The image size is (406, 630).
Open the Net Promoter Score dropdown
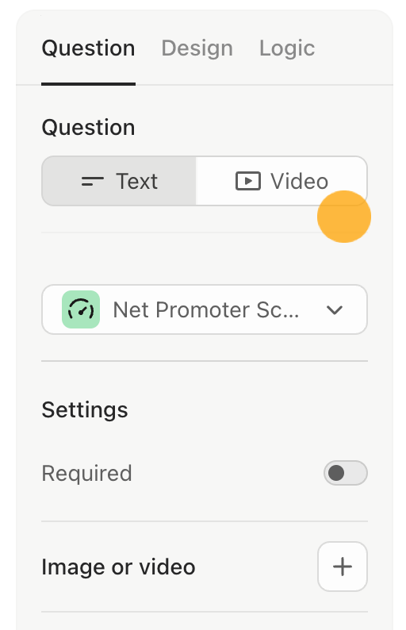pos(205,309)
